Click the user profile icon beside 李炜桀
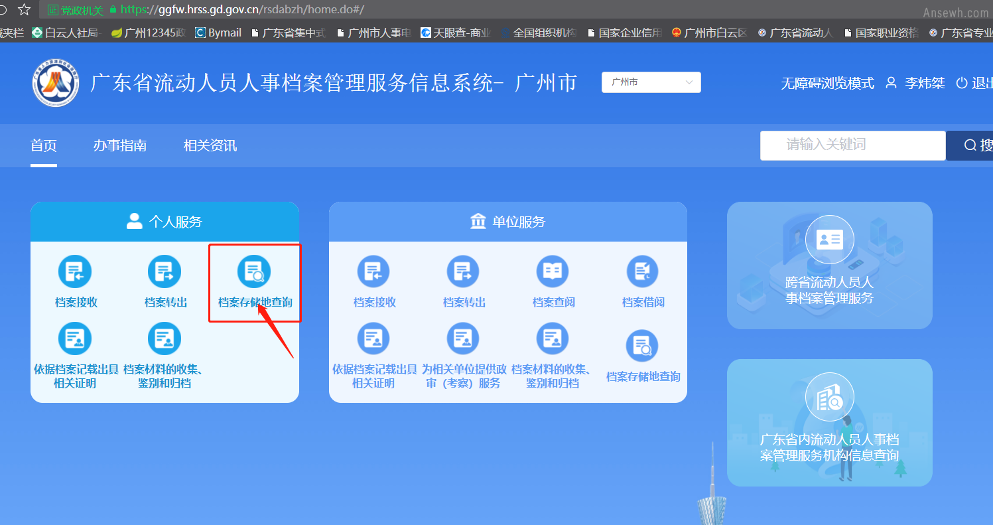 (x=892, y=83)
